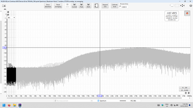Click the capture graph camera icon
This screenshot has height=108, width=193.
(x=4, y=6)
